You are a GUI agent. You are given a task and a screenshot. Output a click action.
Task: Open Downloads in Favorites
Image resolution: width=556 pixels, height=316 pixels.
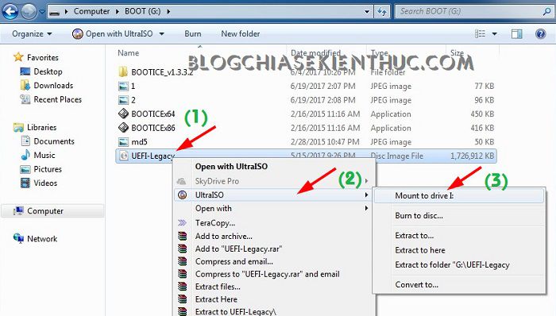click(53, 86)
